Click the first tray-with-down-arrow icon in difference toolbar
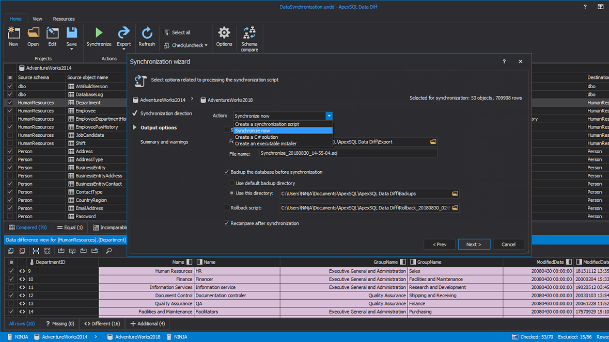The width and height of the screenshot is (609, 342). click(x=61, y=251)
